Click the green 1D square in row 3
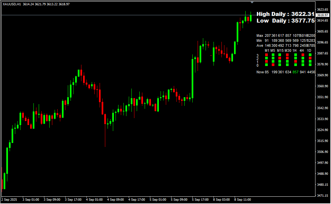 point(310,55)
